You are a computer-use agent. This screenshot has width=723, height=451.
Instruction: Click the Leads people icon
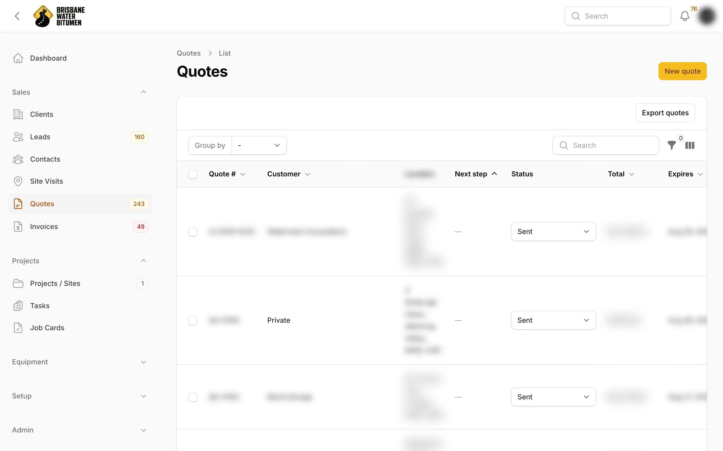[18, 137]
